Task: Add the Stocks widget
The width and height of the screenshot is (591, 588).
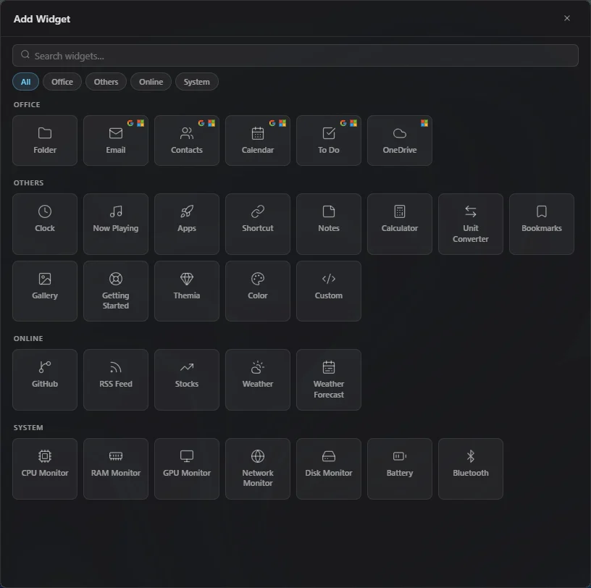Action: [x=187, y=379]
